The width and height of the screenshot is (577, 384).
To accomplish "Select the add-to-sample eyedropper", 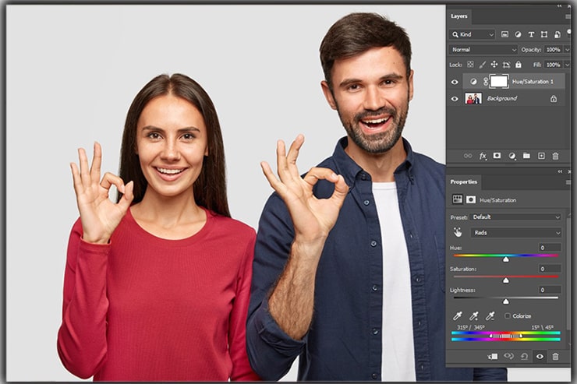I will pos(473,315).
